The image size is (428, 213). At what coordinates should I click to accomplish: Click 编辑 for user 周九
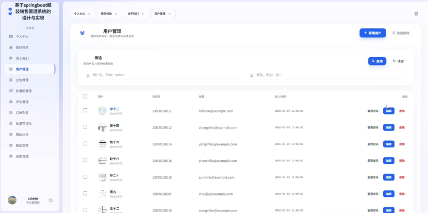pyautogui.click(x=389, y=194)
